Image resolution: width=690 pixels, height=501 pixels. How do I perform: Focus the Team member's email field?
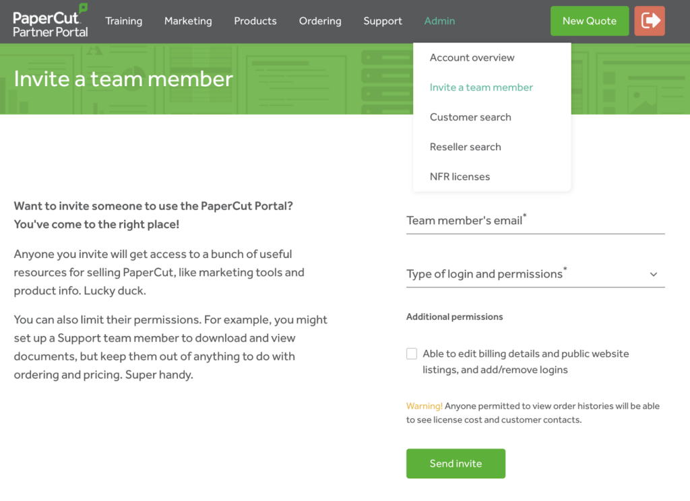point(535,221)
